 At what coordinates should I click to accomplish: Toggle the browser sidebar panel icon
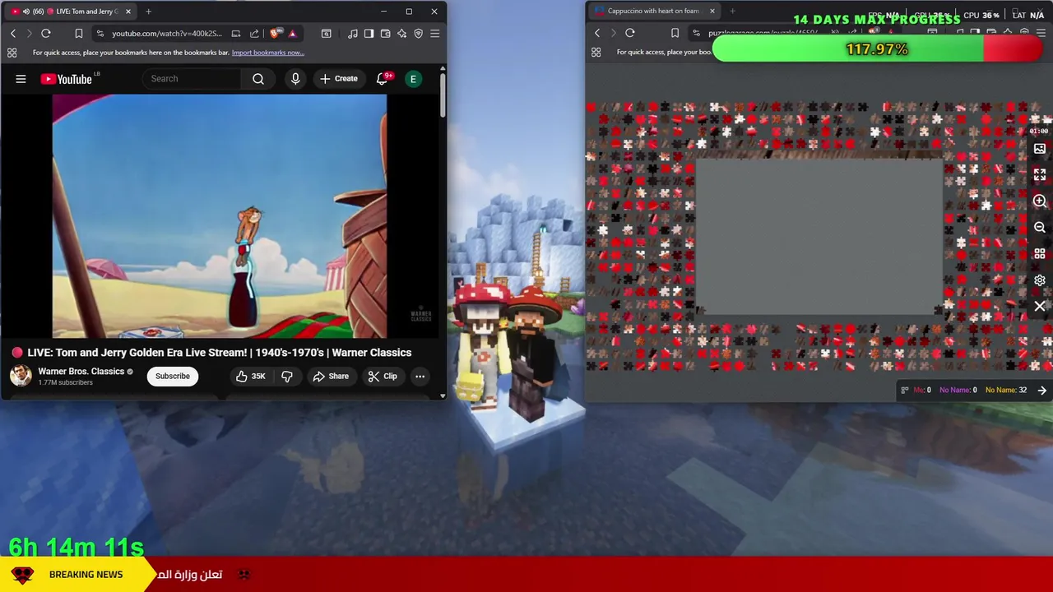(369, 34)
